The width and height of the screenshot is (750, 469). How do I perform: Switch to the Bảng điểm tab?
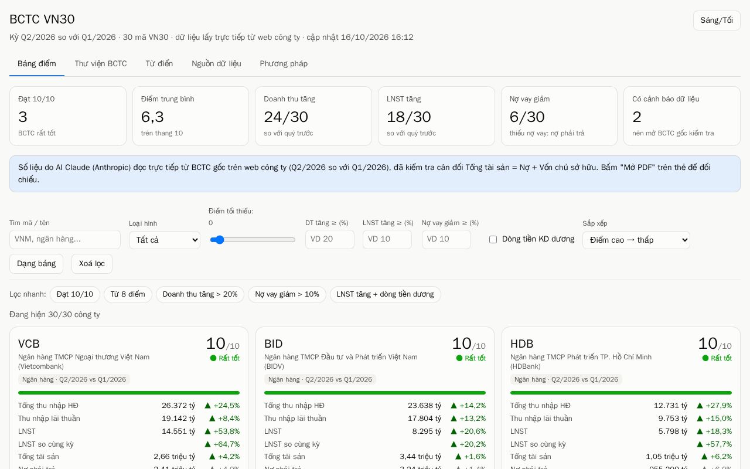click(37, 64)
